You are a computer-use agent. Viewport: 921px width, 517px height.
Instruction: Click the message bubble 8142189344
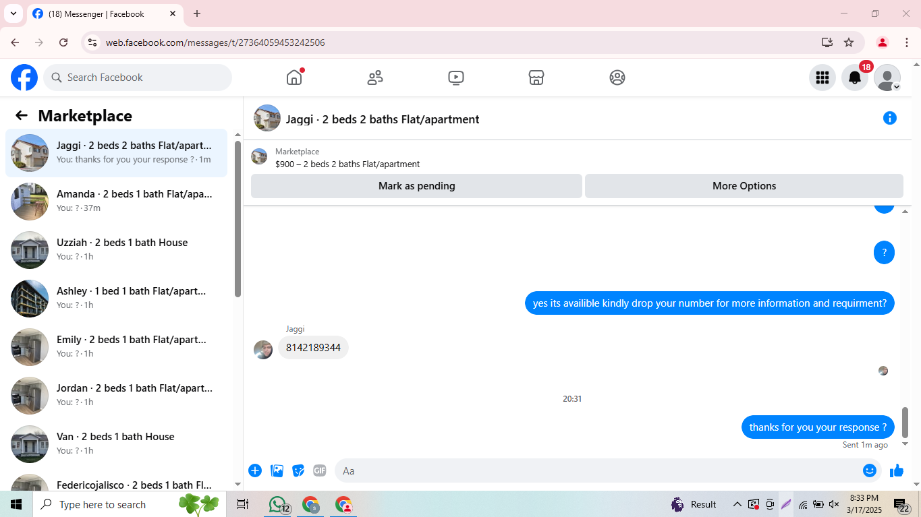coord(313,348)
